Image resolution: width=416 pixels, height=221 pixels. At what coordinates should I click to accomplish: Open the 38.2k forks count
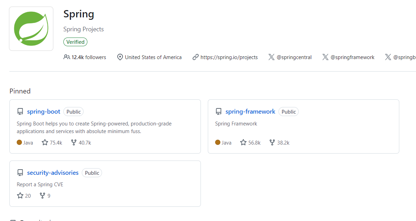(x=283, y=143)
